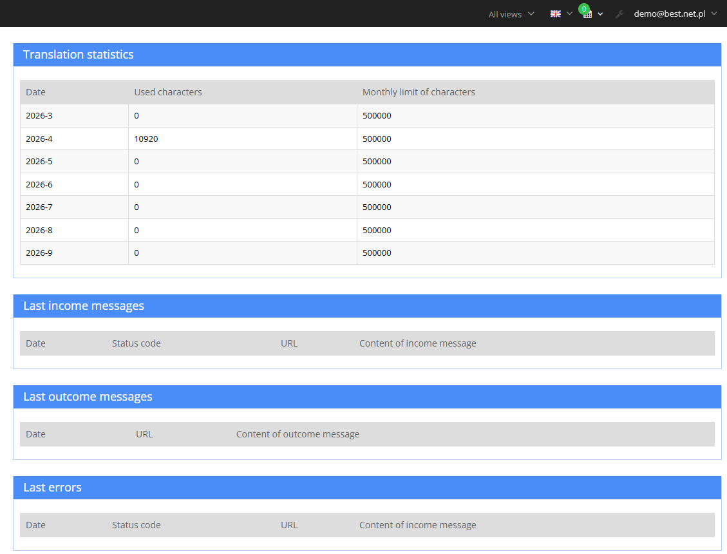Click the Last outcome messages heading
The height and width of the screenshot is (554, 727).
click(88, 397)
